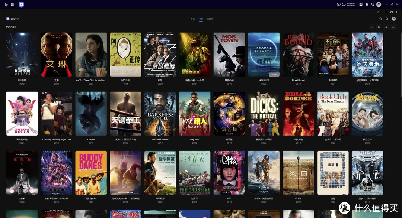Switch to list view using the toolbar icon
The image size is (402, 218).
[x=379, y=27]
